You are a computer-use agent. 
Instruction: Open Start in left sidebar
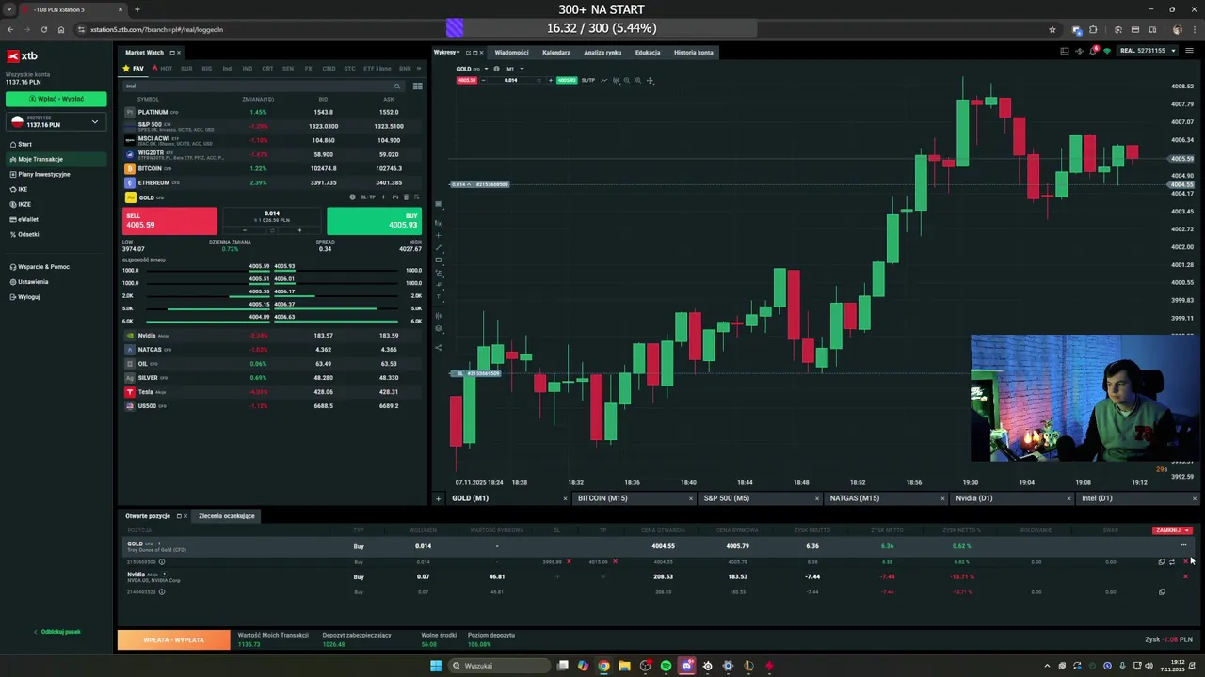coord(24,144)
